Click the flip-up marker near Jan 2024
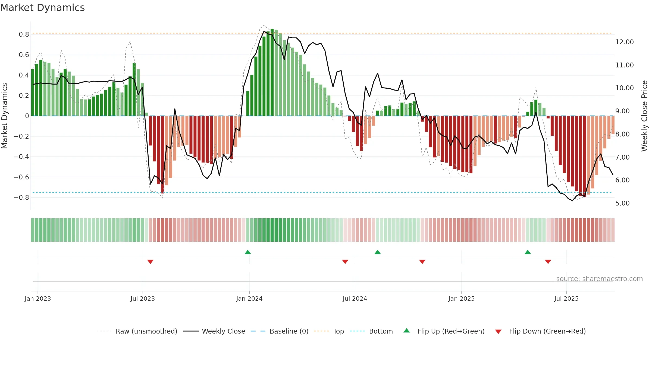Screen dimensions: 652x367 [248, 252]
